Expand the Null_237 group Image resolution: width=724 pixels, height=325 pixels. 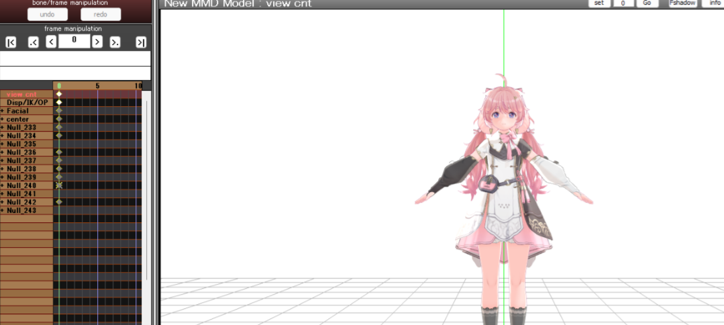tap(2, 161)
